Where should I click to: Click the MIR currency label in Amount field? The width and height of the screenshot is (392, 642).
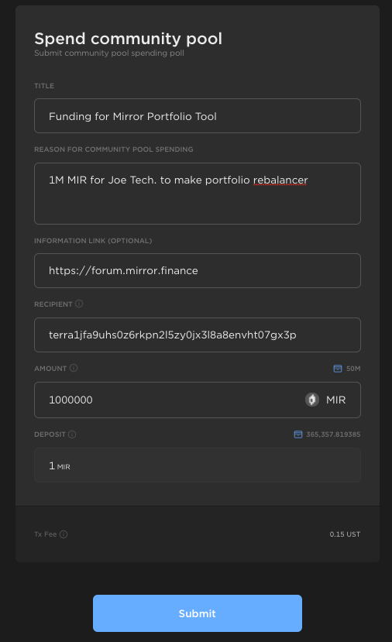336,400
